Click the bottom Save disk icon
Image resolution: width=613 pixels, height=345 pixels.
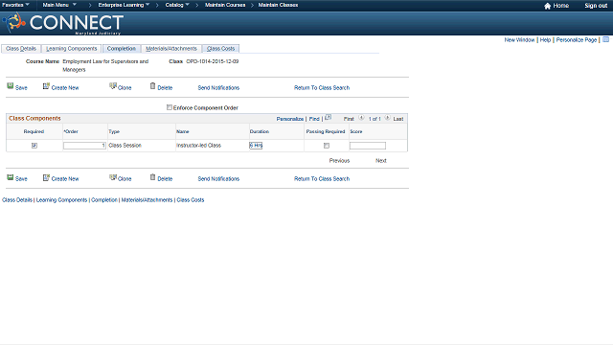click(11, 177)
